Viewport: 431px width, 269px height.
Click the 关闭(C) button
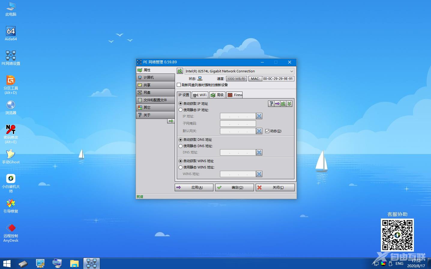pos(275,187)
